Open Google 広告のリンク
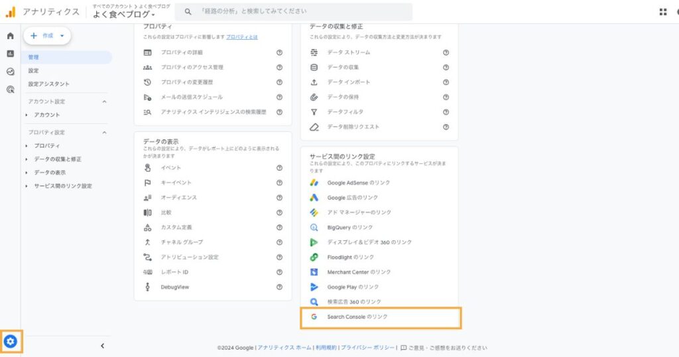Viewport: 679px width, 357px height. 353,198
